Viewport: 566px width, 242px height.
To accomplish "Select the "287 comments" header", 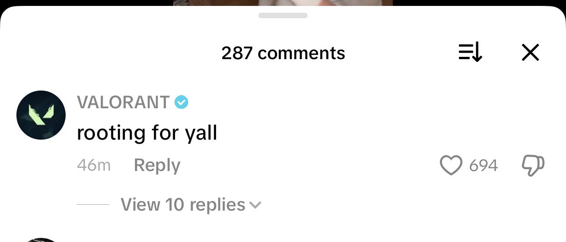I will [283, 53].
